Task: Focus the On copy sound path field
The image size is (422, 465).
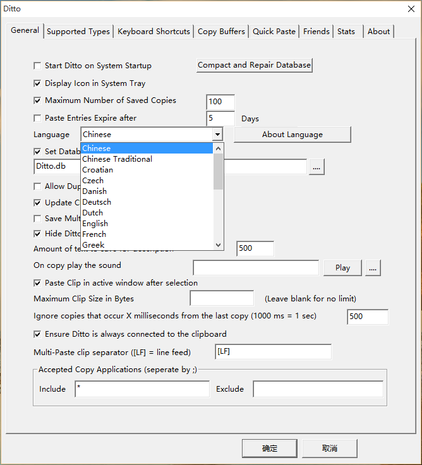Action: pos(256,268)
